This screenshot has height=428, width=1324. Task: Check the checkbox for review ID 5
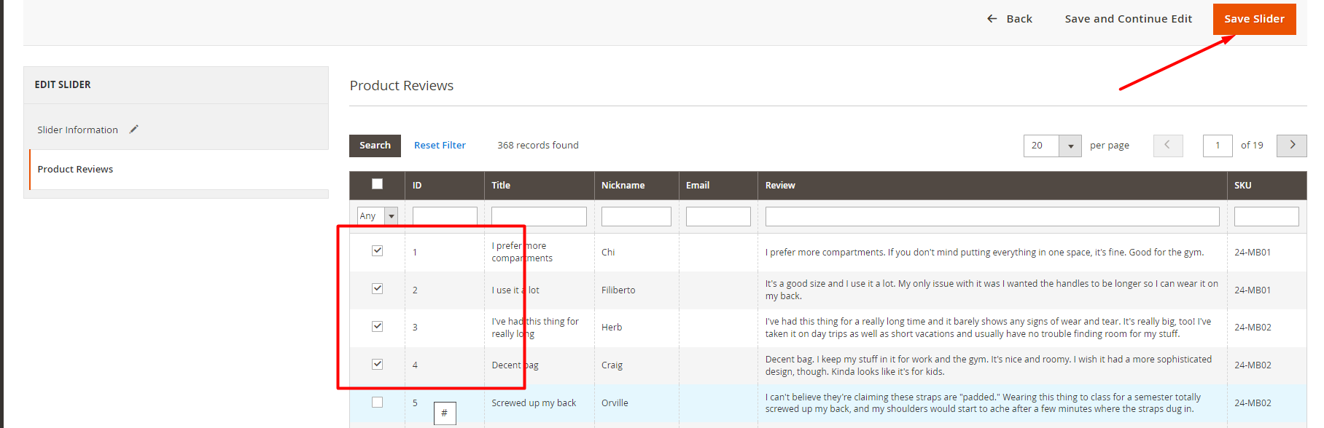[377, 403]
